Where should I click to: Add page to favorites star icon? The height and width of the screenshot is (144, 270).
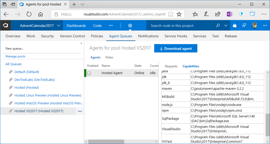tap(179, 14)
